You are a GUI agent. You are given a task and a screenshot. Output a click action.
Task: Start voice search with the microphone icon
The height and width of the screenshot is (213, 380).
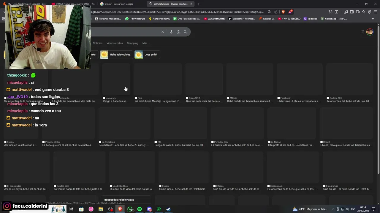tap(171, 32)
